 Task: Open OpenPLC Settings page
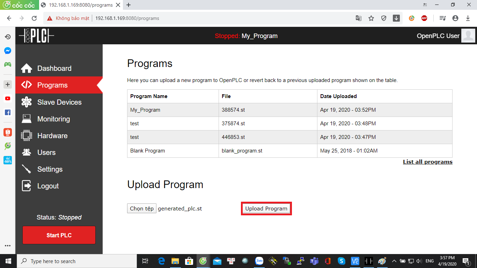[50, 169]
